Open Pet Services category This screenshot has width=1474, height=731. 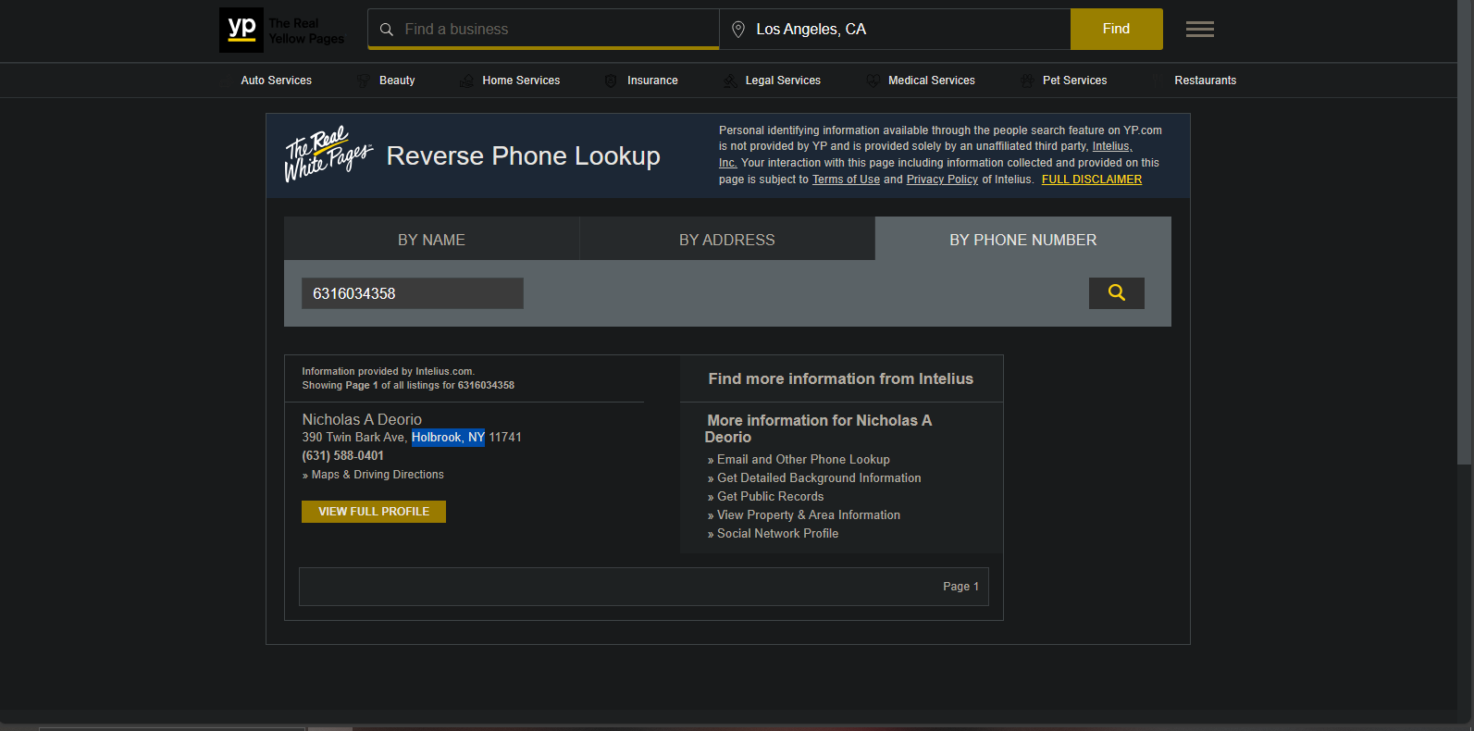[x=1074, y=81]
